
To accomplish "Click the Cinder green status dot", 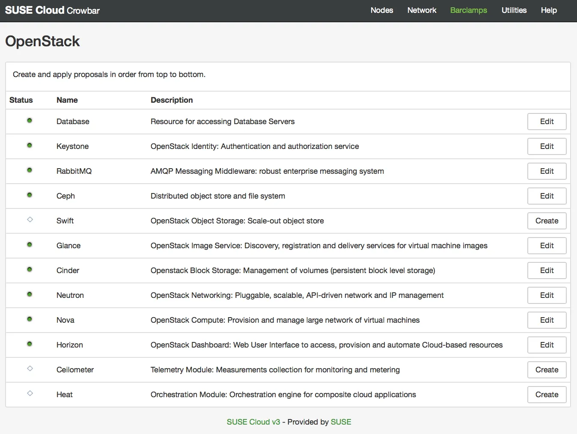I will 30,269.
